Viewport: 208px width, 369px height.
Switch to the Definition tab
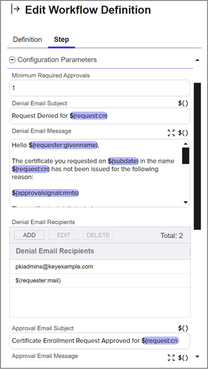point(27,39)
